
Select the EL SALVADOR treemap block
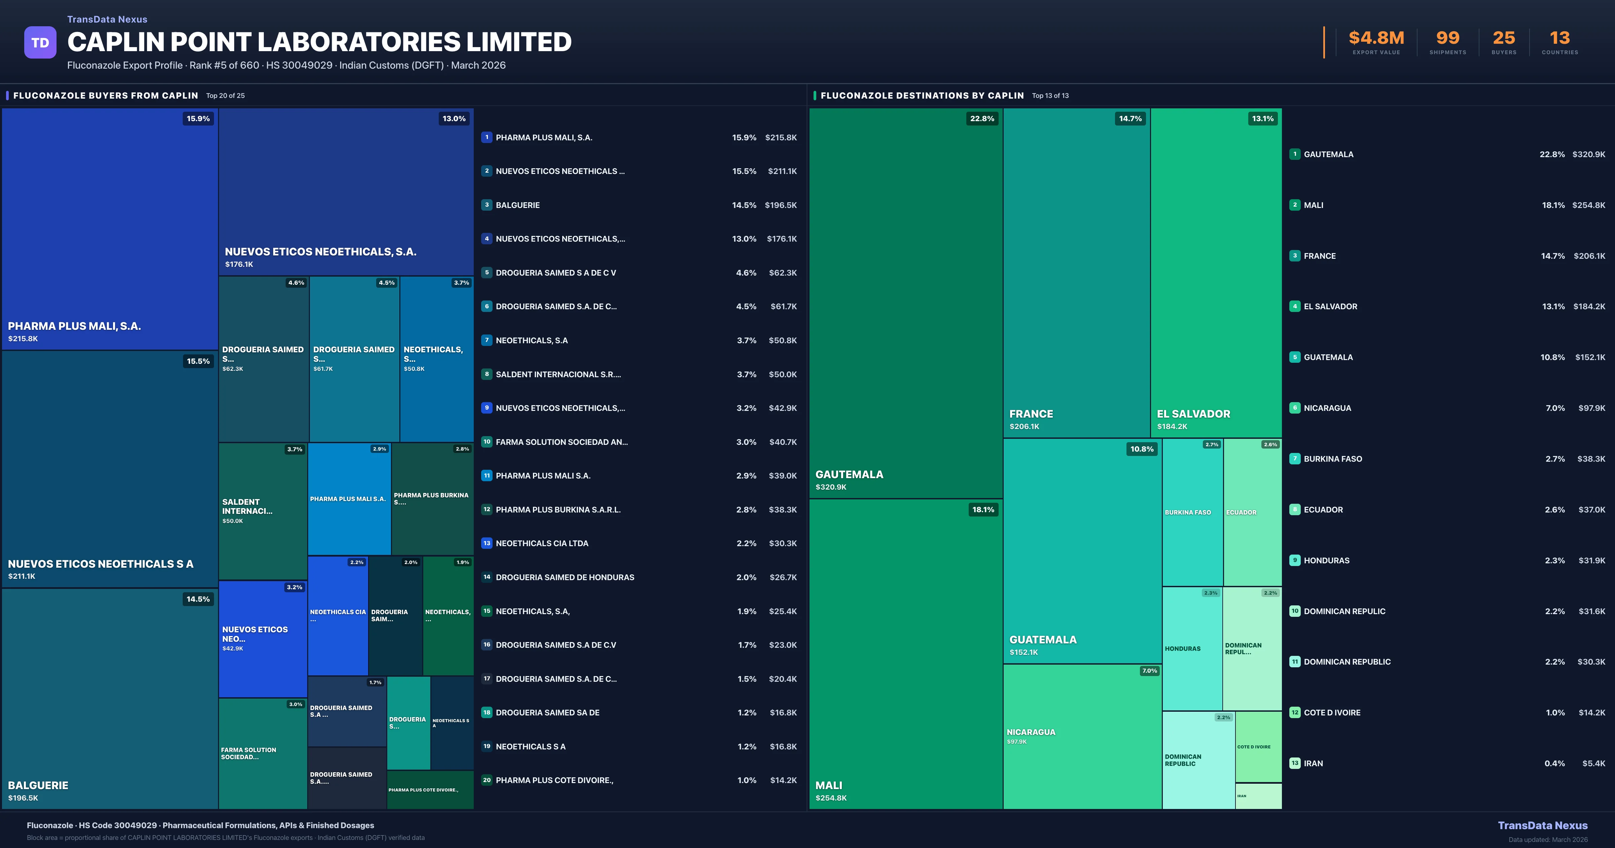(1216, 272)
